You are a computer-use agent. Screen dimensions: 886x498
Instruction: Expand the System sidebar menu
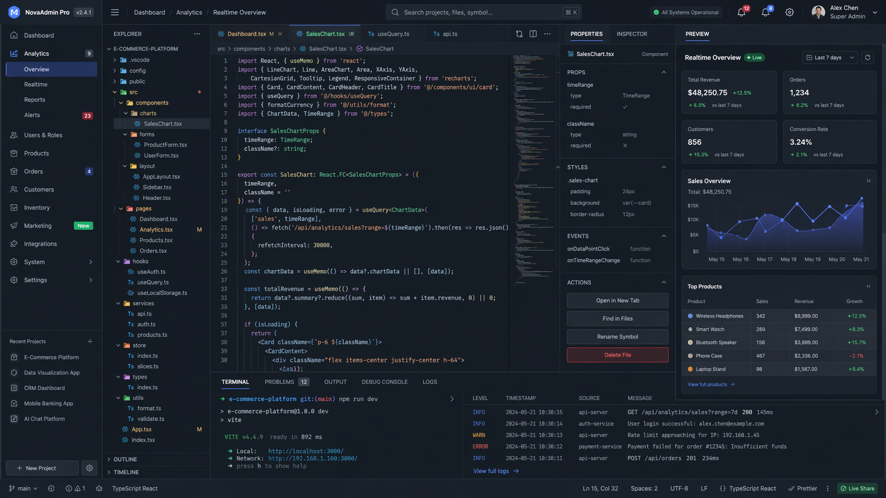(51, 262)
